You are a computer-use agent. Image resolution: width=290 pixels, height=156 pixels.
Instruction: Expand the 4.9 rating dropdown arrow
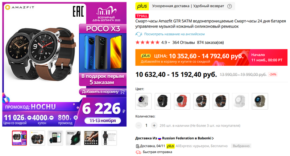(x=169, y=42)
